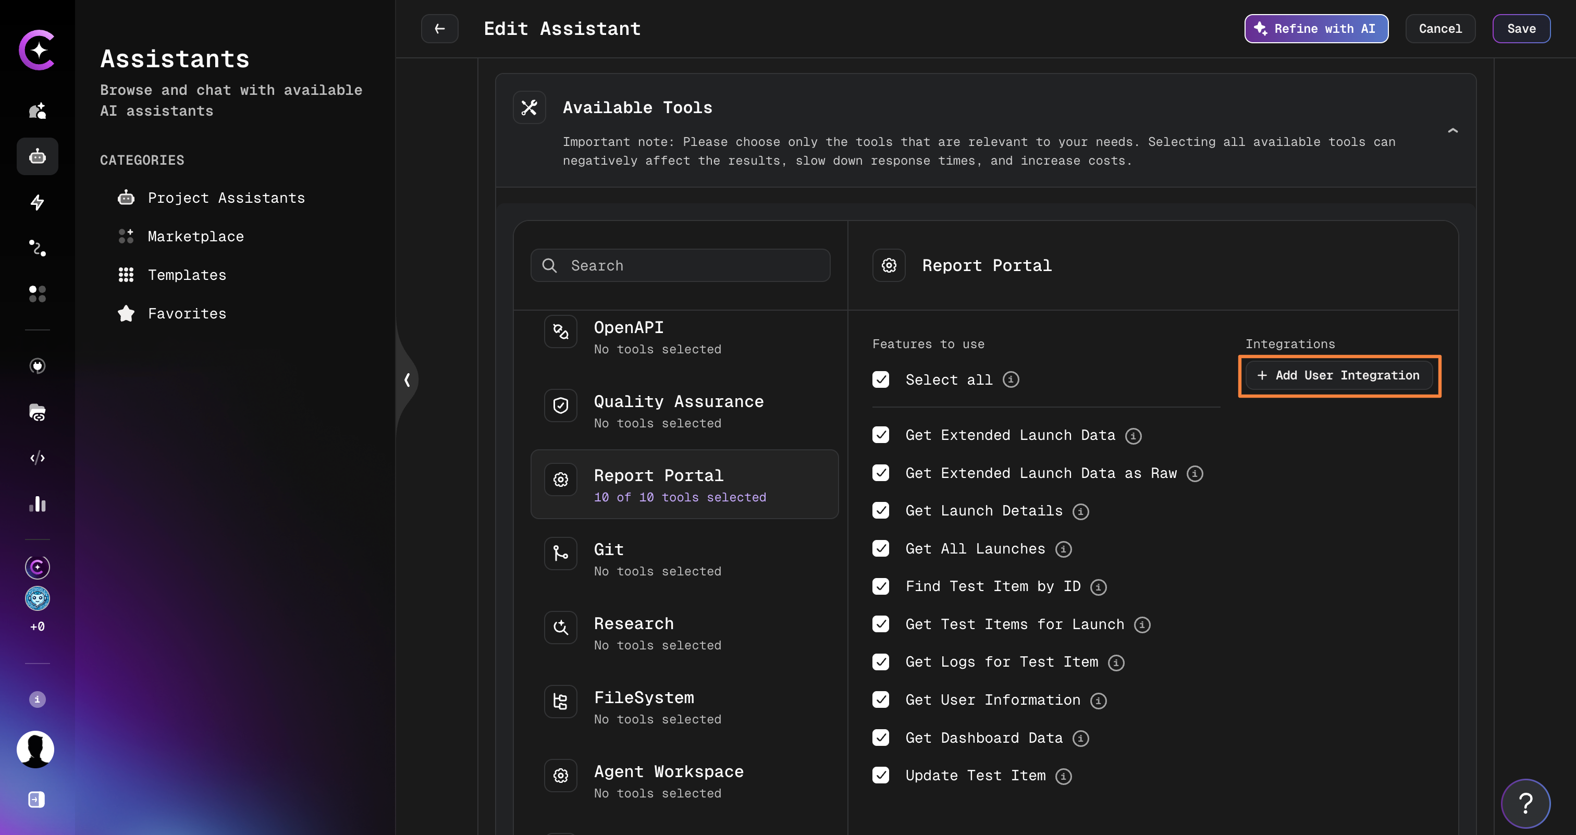The width and height of the screenshot is (1576, 835).
Task: Open the bar chart analytics sidebar icon
Action: [38, 504]
